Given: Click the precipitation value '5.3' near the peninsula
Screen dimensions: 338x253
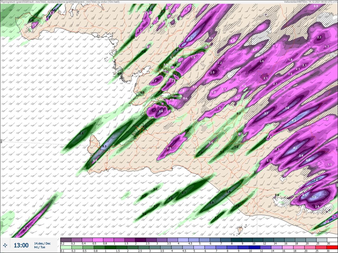Looking at the screenshot, I should coord(104,146).
